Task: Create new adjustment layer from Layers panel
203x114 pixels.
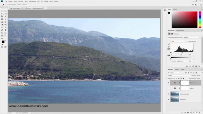Action: coord(191,113)
